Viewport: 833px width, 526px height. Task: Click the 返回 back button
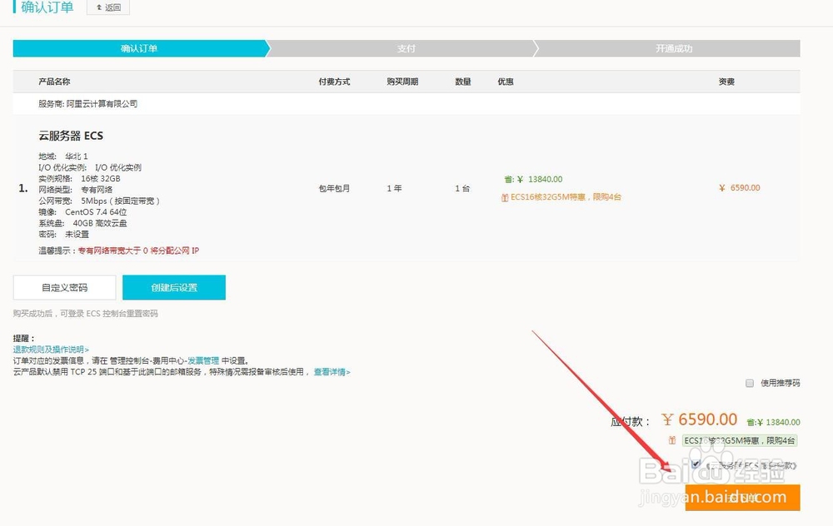pyautogui.click(x=107, y=7)
